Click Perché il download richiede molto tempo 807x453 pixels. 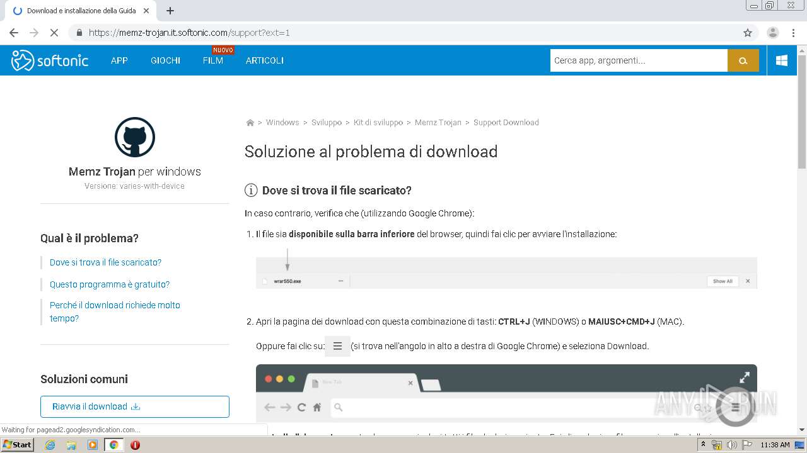pyautogui.click(x=115, y=311)
